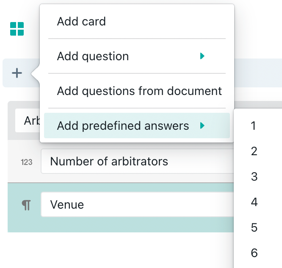The image size is (282, 268).
Task: Click the 123 number type icon
Action: [27, 162]
